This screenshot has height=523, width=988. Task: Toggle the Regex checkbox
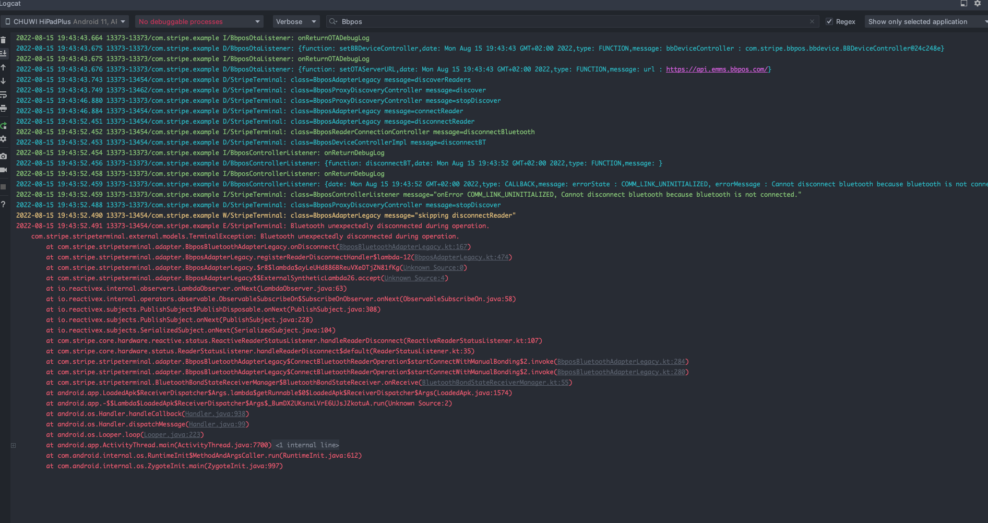point(829,21)
